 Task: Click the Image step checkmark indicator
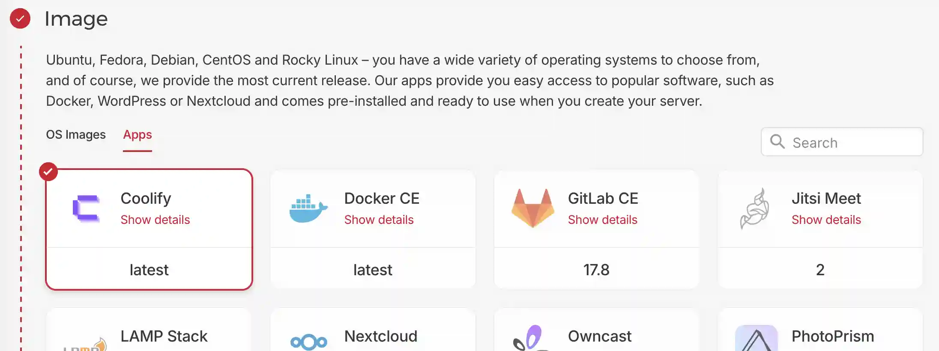click(x=20, y=18)
